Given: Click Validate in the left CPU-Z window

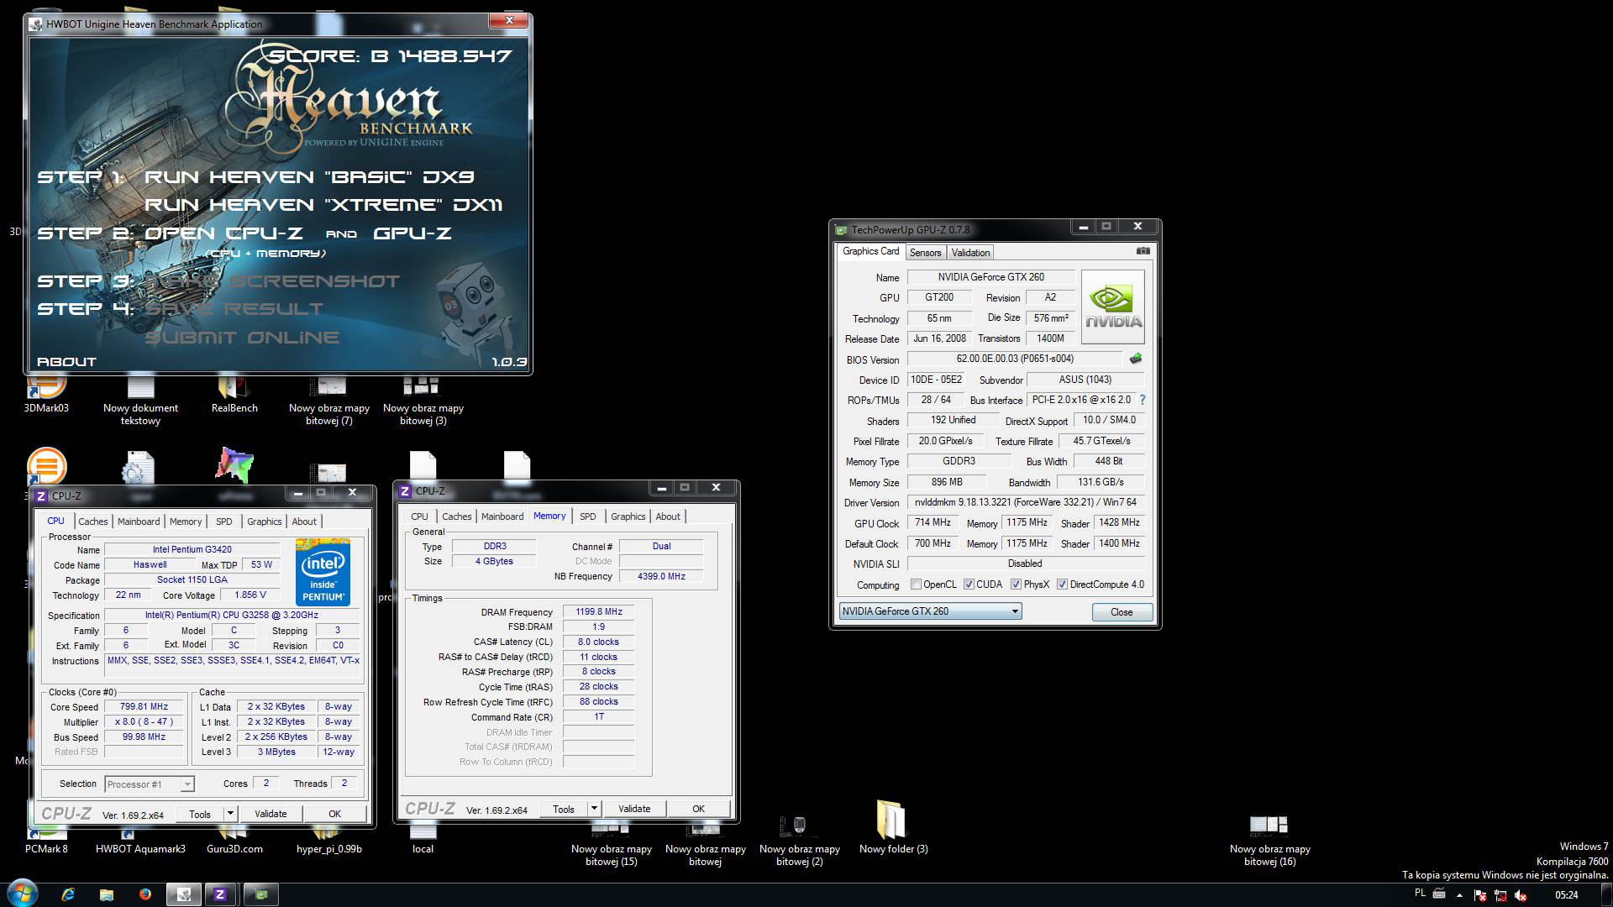Looking at the screenshot, I should (271, 814).
